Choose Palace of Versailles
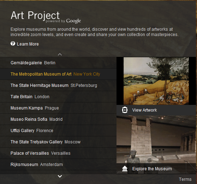The image size is (197, 184). (58, 153)
